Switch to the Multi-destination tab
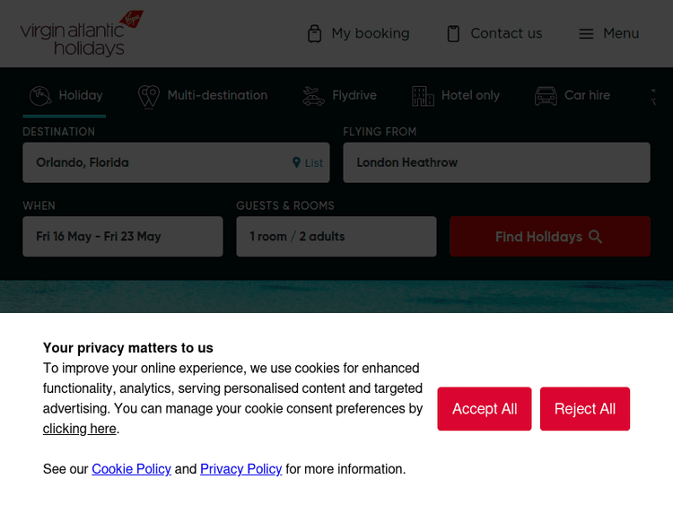The image size is (673, 505). 216,96
